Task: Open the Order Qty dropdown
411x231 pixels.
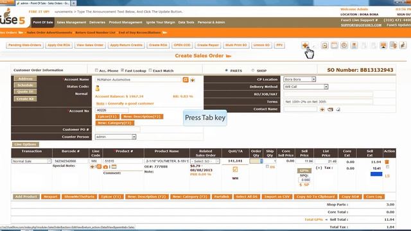Action: pyautogui.click(x=256, y=161)
